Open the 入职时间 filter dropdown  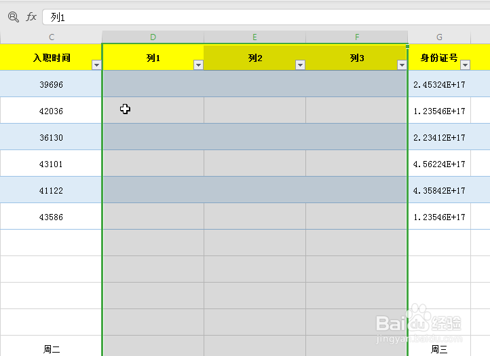pos(96,65)
